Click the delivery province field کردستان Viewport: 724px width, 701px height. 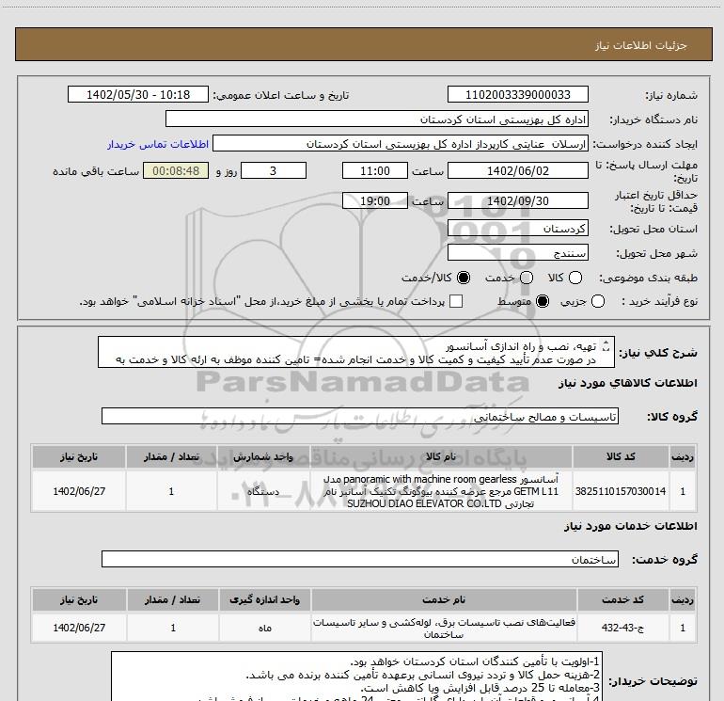coord(517,229)
